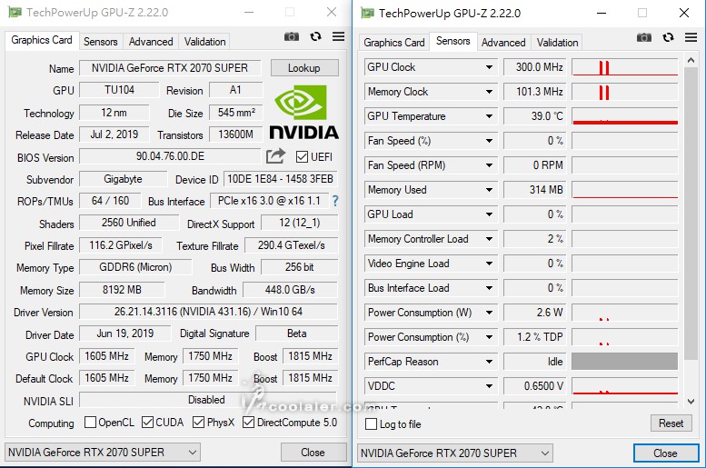Switch to Validation tab in right window
The height and width of the screenshot is (468, 706).
point(557,43)
